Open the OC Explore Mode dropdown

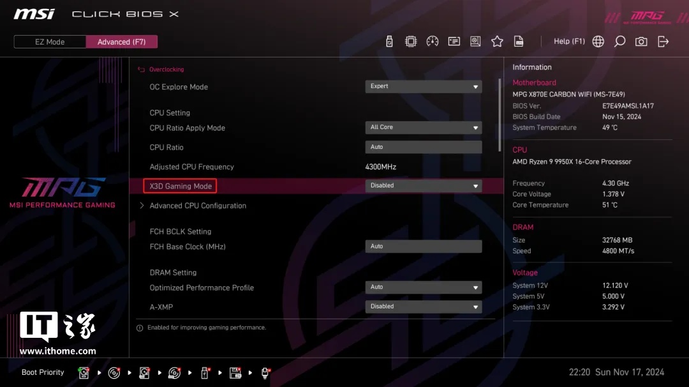click(424, 87)
